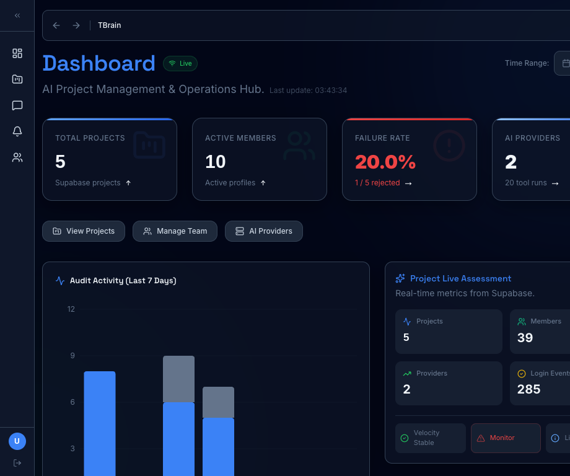This screenshot has height=476, width=570.
Task: Open the Login Events tile showing 285
Action: (540, 383)
